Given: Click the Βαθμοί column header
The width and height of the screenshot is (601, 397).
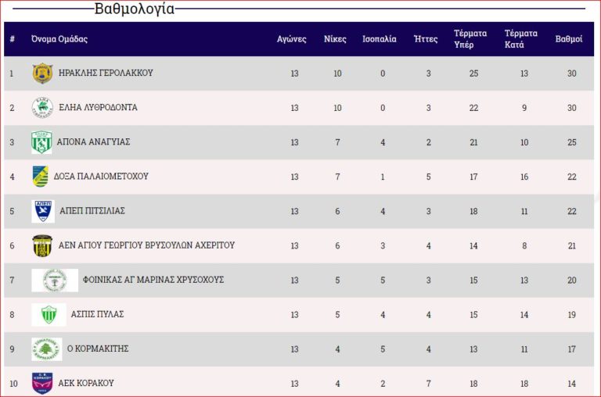Looking at the screenshot, I should click(569, 39).
